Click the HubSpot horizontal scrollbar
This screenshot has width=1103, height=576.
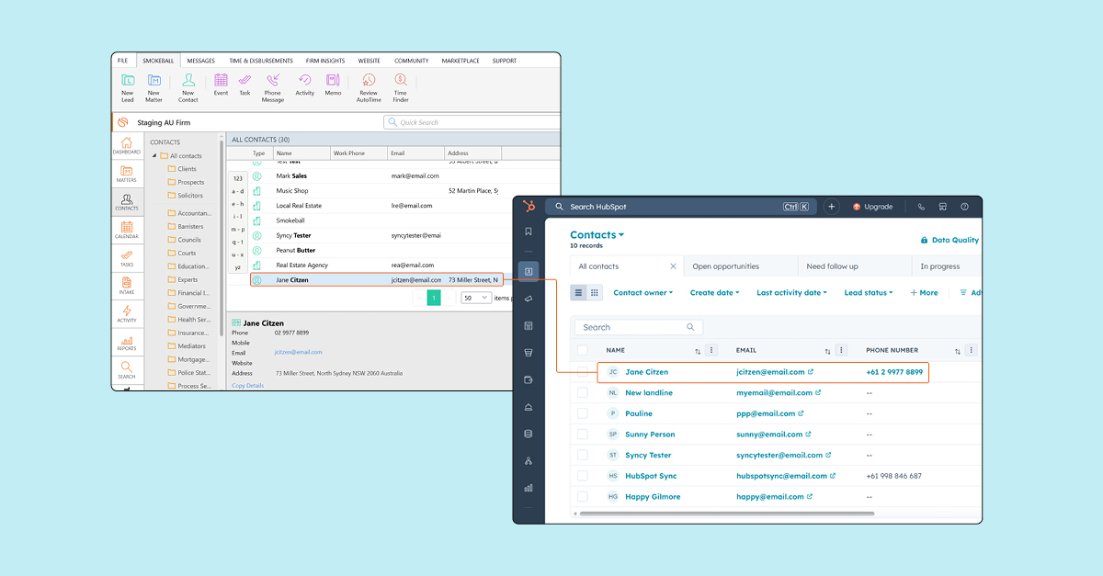coord(726,514)
